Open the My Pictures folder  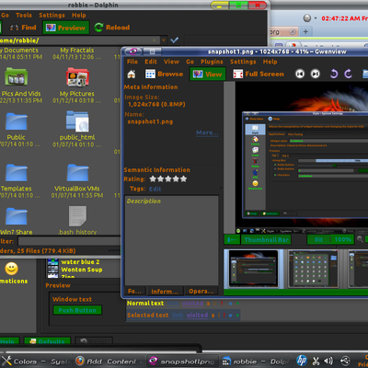[x=77, y=77]
